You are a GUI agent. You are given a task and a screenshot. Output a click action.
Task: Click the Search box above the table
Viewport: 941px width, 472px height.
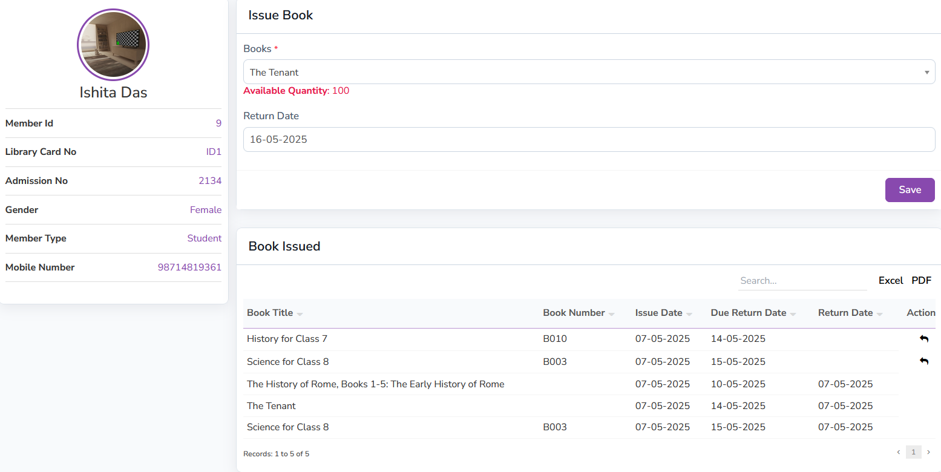[802, 281]
